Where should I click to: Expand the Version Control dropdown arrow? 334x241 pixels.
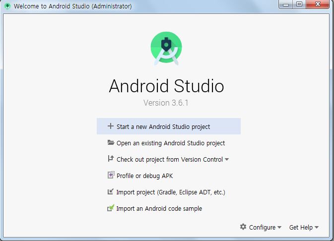point(227,159)
